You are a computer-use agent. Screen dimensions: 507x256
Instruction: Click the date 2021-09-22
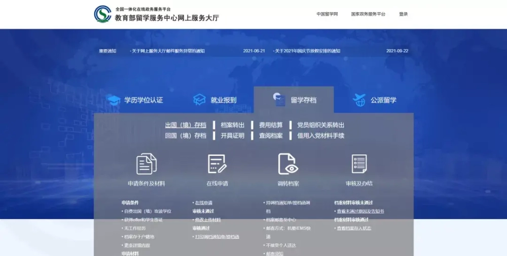(x=397, y=51)
